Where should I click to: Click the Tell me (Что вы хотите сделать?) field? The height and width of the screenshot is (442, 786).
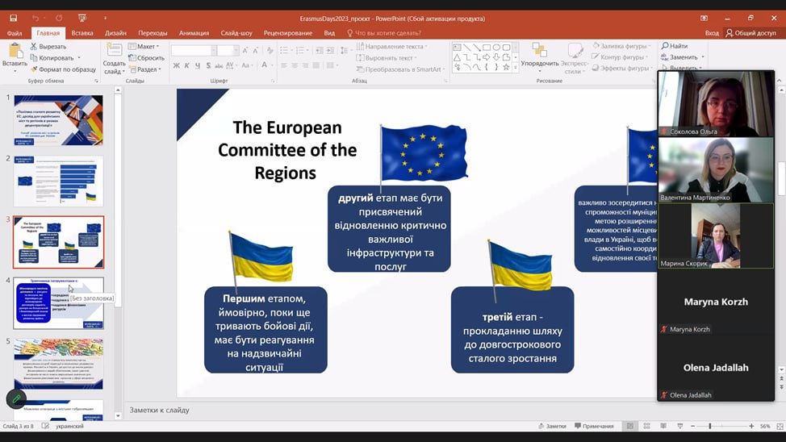[x=384, y=33]
